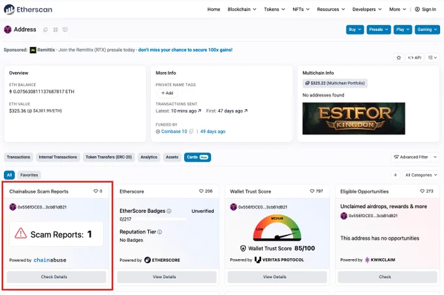Open the Blockchain nav dropdown
Image resolution: width=444 pixels, height=295 pixels.
(242, 9)
